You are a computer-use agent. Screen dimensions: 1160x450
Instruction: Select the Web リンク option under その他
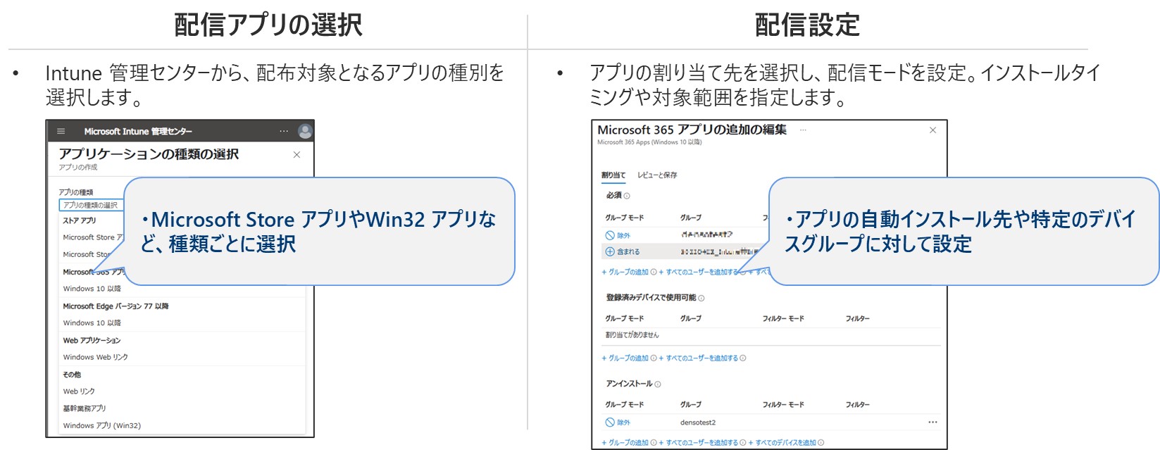click(79, 392)
